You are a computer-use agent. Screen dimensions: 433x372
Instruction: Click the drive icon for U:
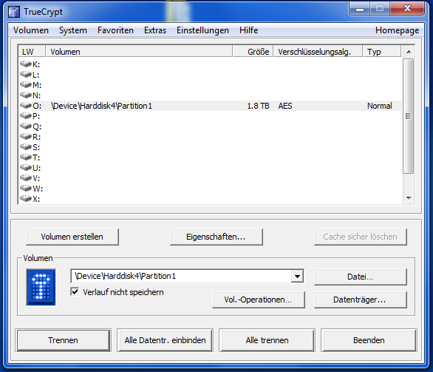(x=26, y=168)
